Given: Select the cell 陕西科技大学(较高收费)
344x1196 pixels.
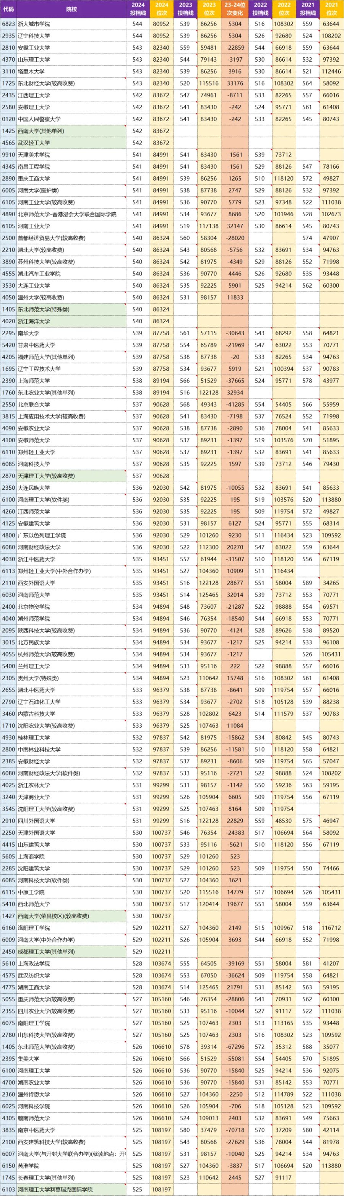Looking at the screenshot, I should click(71, 631).
